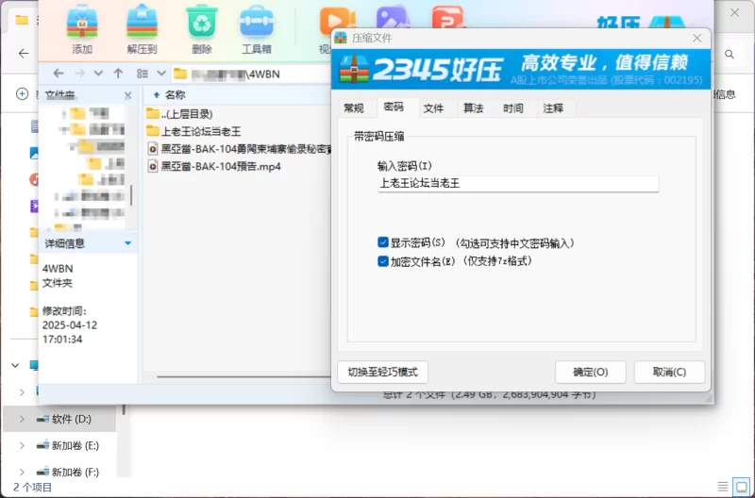The width and height of the screenshot is (755, 498).
Task: Uncheck the 显示密码 checkbox
Action: pyautogui.click(x=383, y=242)
